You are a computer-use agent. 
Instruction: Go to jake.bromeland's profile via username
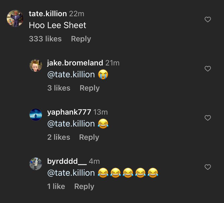(x=75, y=63)
